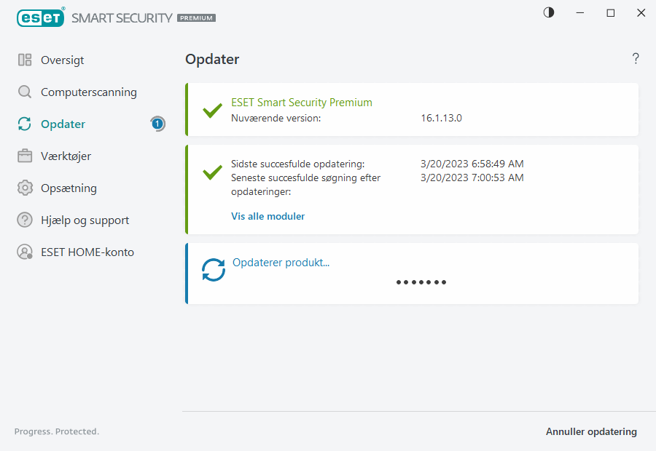Screen dimensions: 656x451
Task: Open Værktøjer via the toolbox icon
Action: click(24, 156)
